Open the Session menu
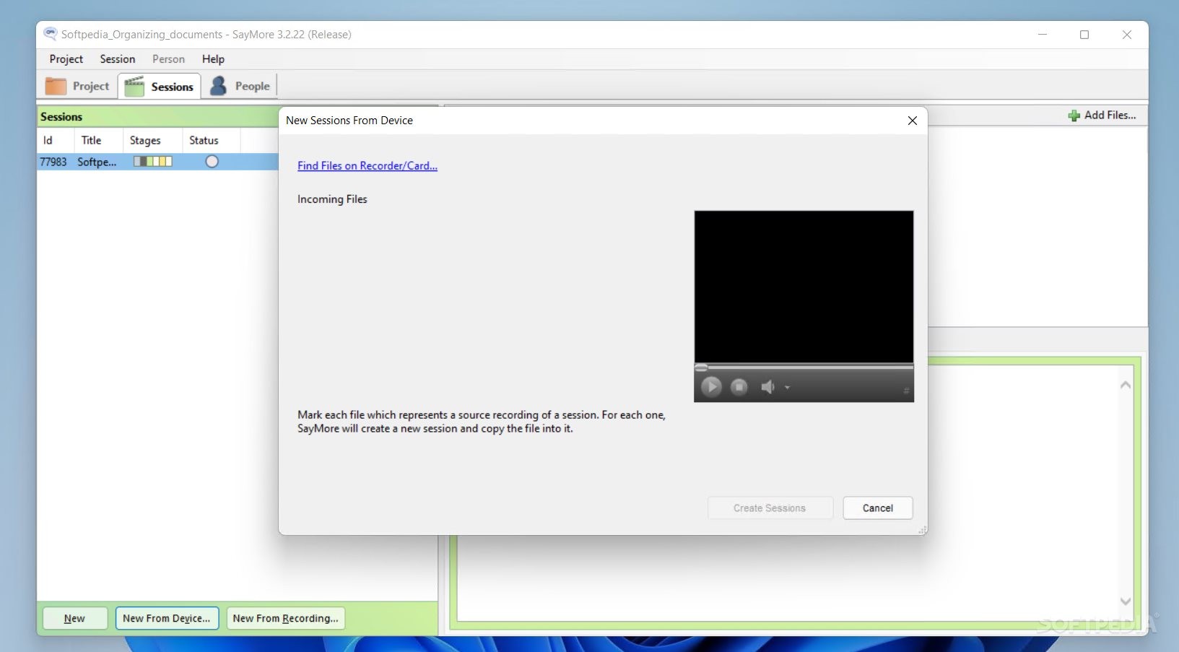The height and width of the screenshot is (652, 1179). coord(118,59)
